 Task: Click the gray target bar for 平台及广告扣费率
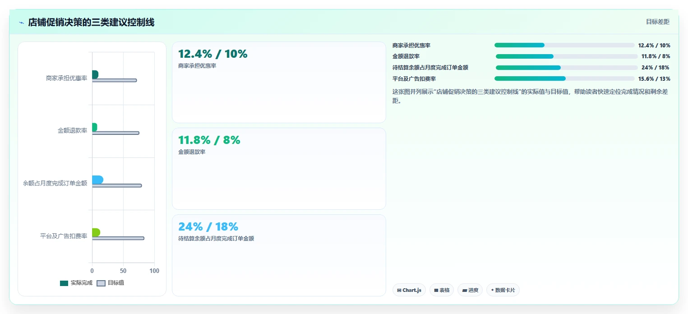point(118,238)
